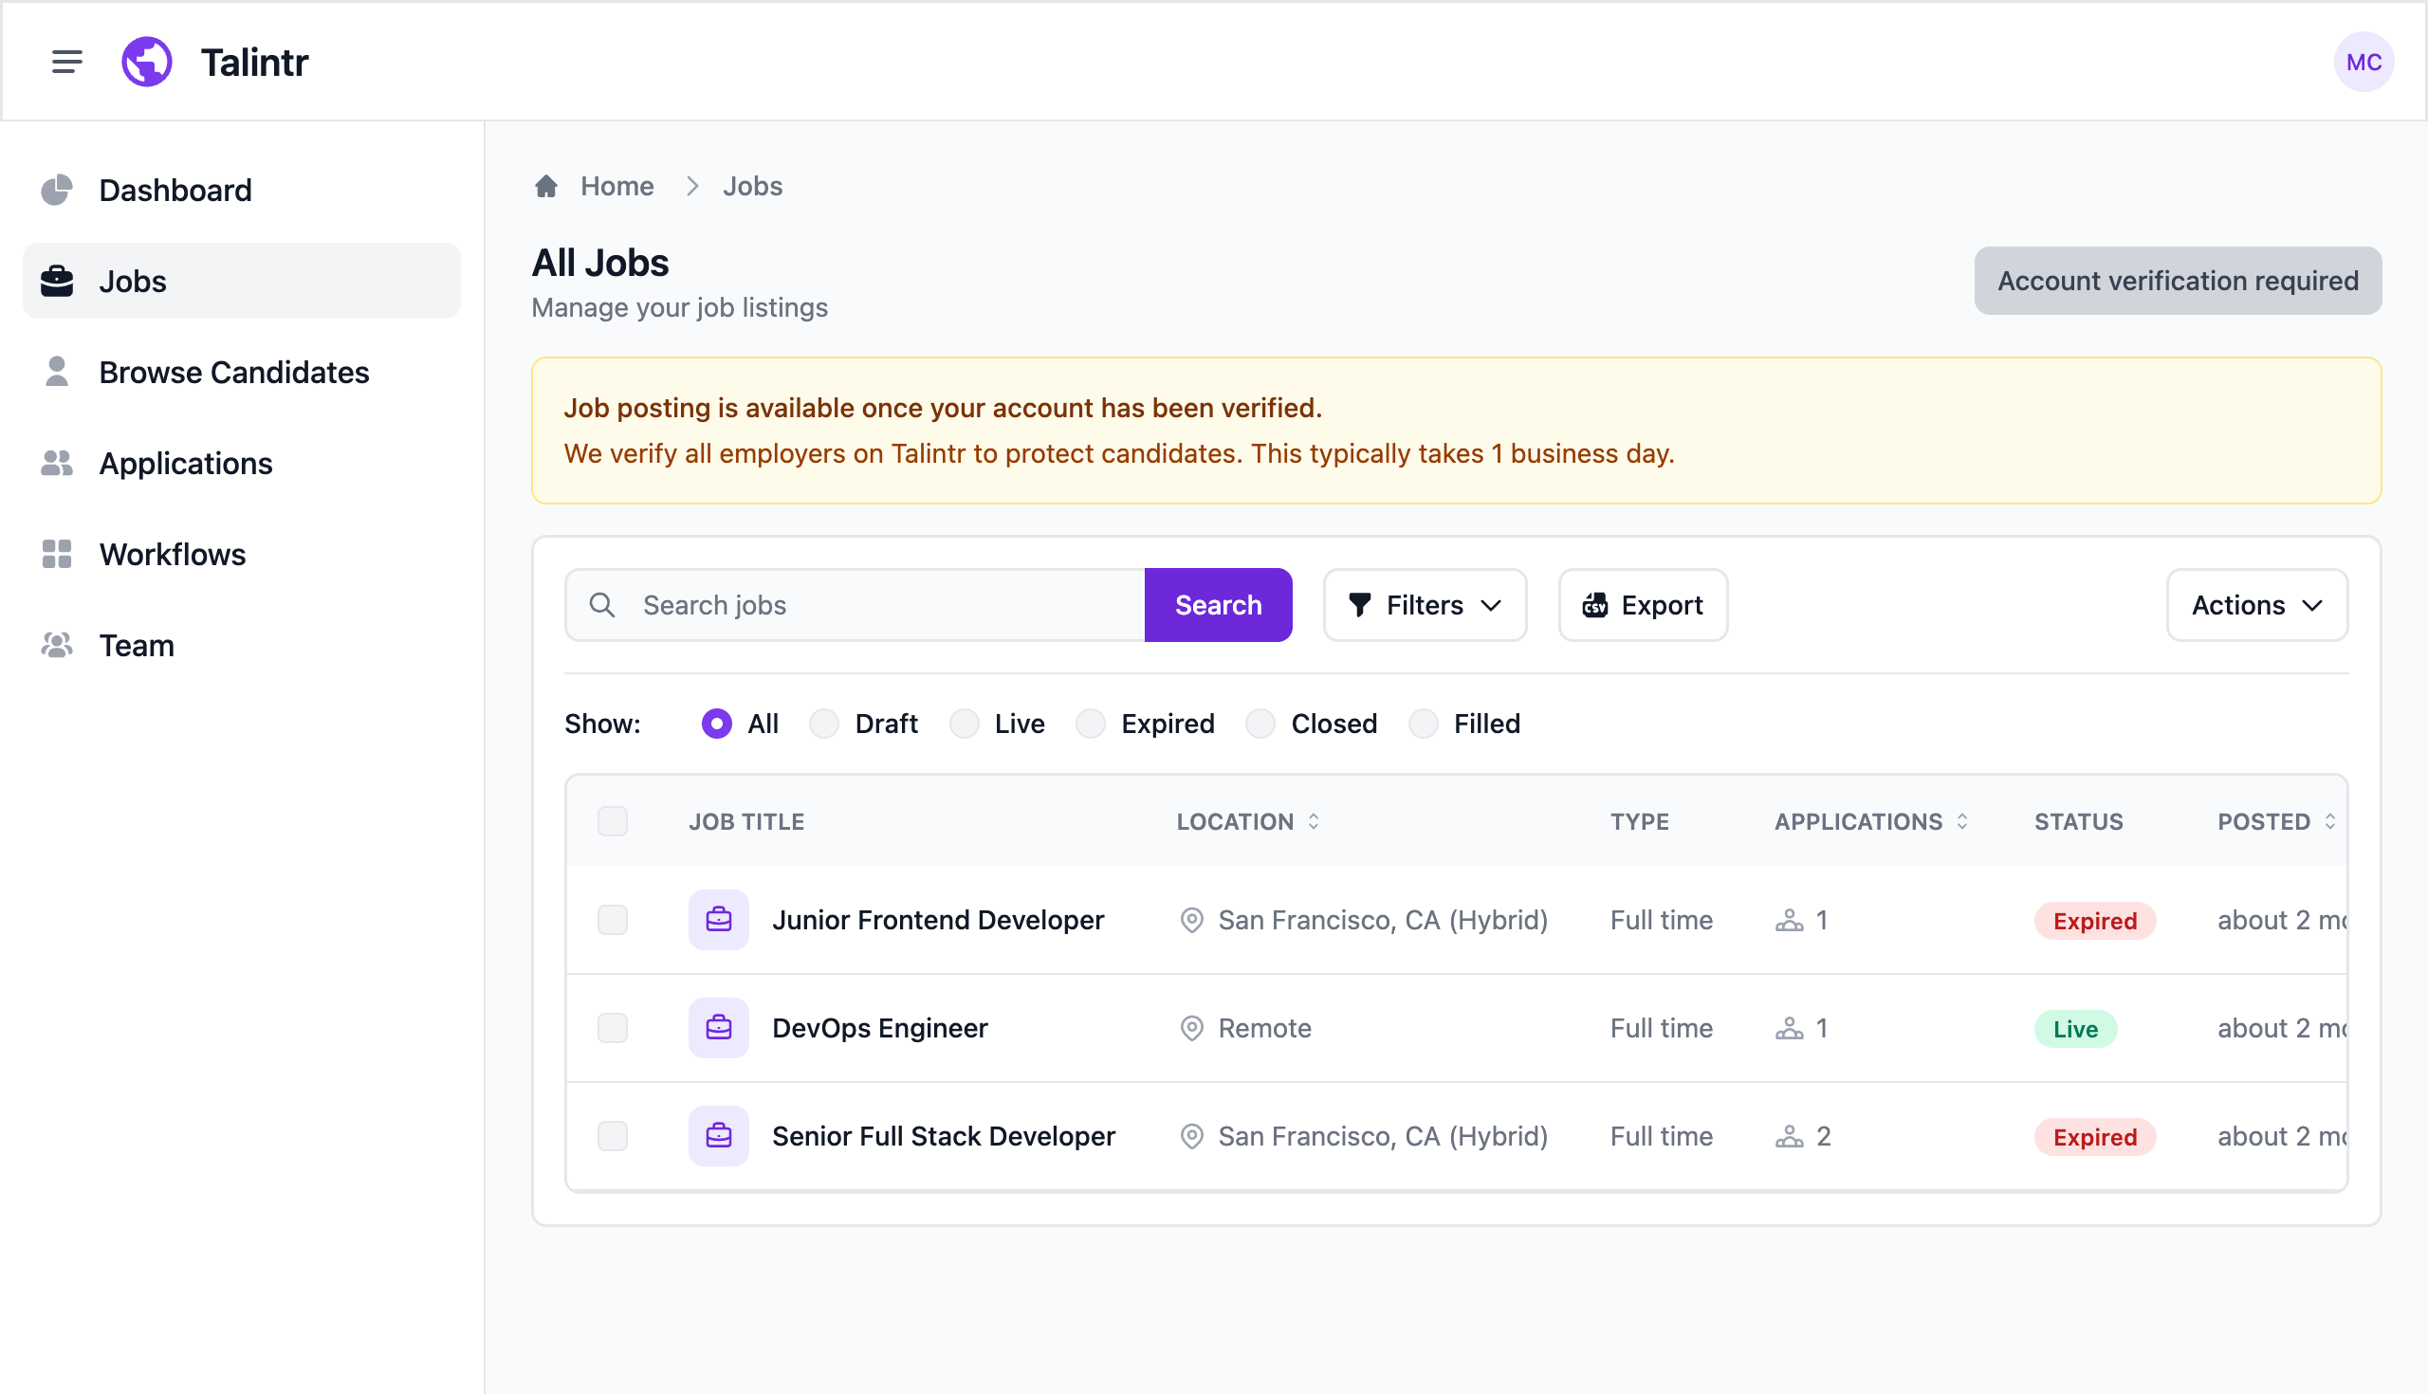
Task: Sort by the Posted column arrows
Action: pyautogui.click(x=2328, y=820)
